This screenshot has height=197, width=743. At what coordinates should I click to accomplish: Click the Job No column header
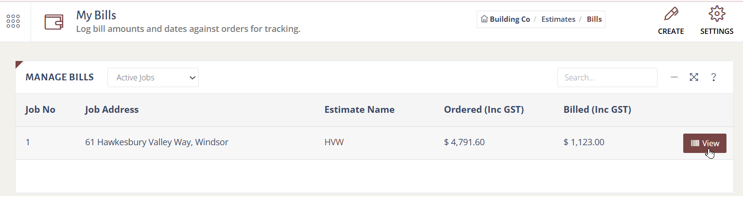click(40, 110)
